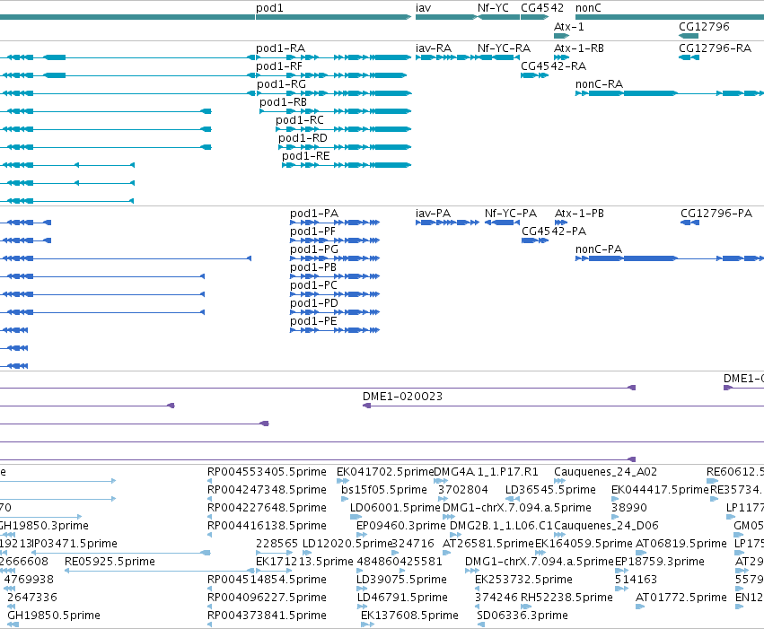Select EST RP004514854.5prime
764x629 pixels.
(x=267, y=580)
